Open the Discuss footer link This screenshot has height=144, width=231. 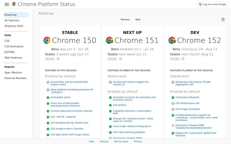click(x=104, y=141)
